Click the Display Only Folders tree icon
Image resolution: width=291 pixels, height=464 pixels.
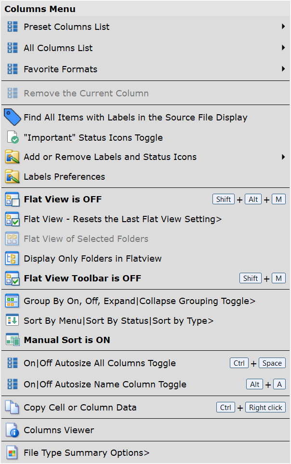(x=12, y=259)
